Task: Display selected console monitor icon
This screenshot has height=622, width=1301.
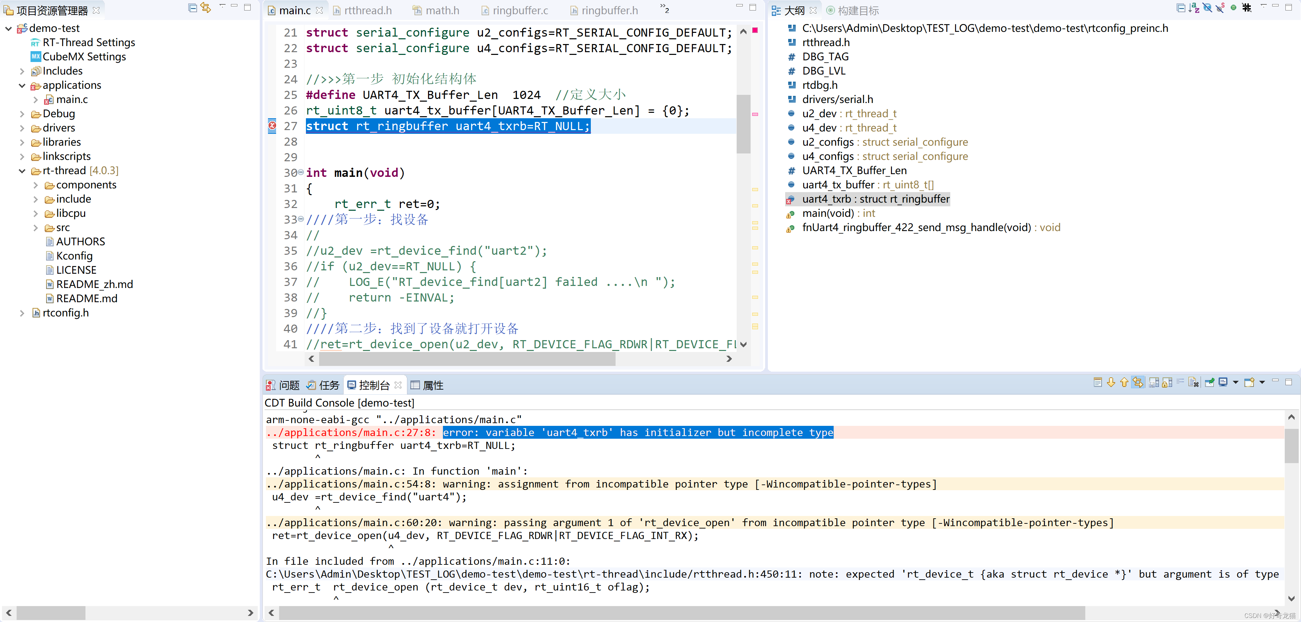Action: (1223, 382)
